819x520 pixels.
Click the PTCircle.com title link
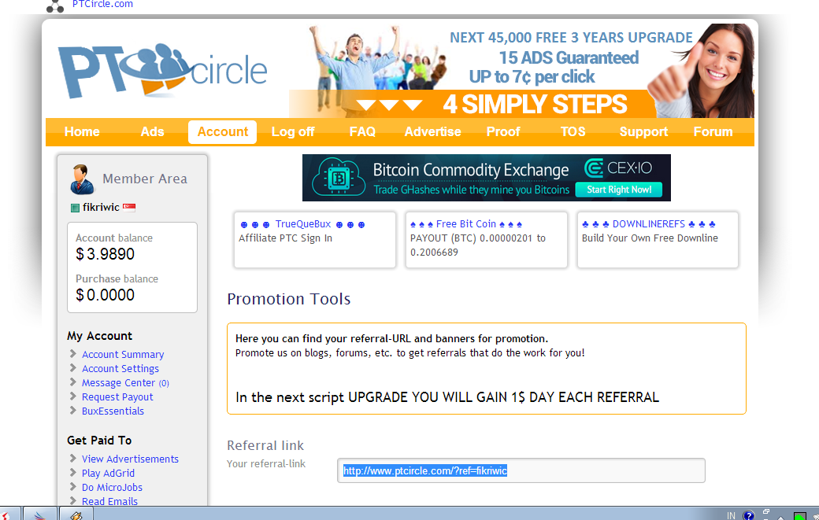(102, 4)
